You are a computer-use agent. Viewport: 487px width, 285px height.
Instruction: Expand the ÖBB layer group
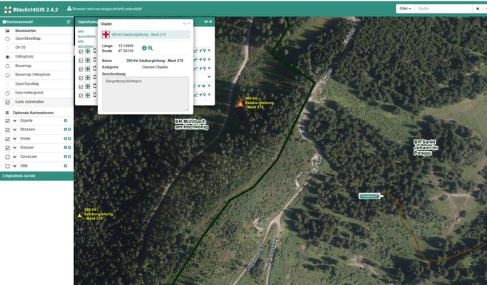14,166
